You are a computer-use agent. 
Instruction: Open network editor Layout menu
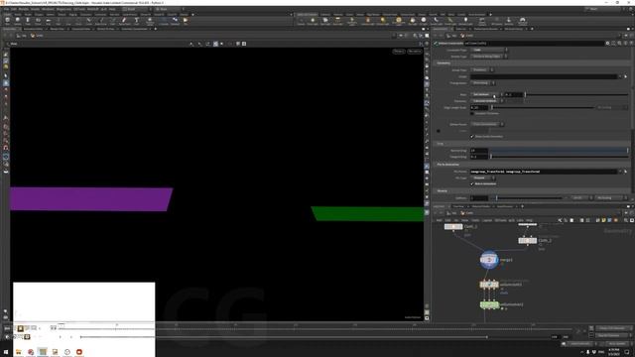point(487,220)
